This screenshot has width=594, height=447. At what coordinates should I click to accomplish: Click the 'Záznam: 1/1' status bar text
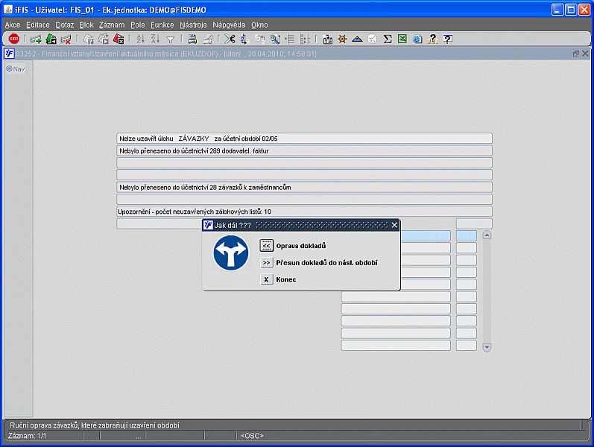coord(27,436)
